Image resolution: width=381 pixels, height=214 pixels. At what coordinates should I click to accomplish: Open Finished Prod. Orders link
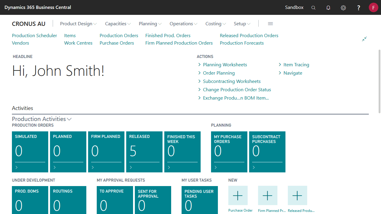tap(168, 36)
